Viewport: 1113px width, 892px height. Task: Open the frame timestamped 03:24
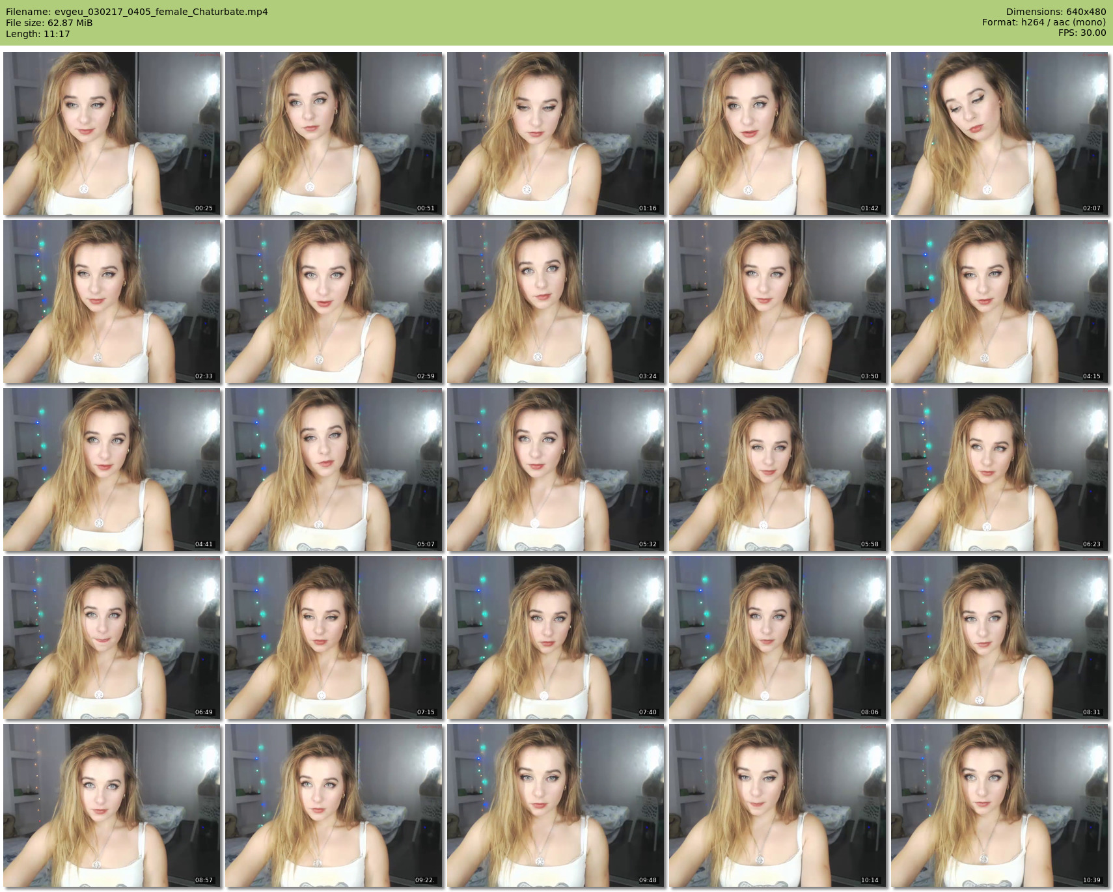tap(556, 301)
